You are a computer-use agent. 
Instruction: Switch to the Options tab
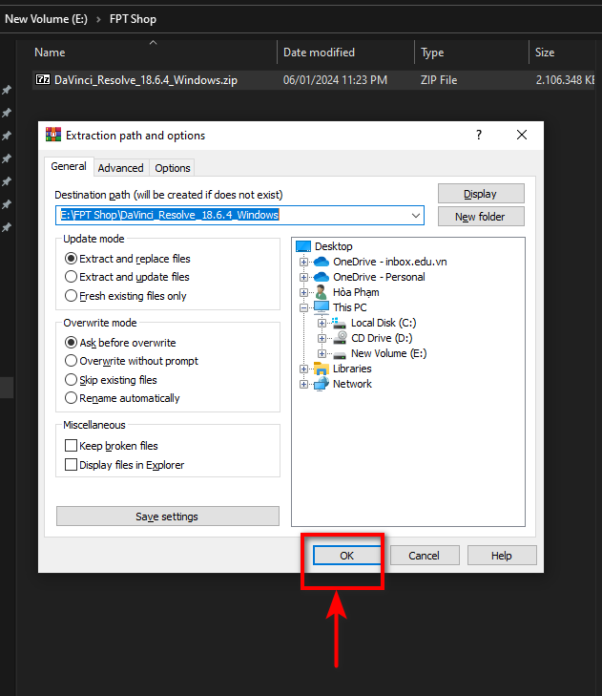pos(172,168)
